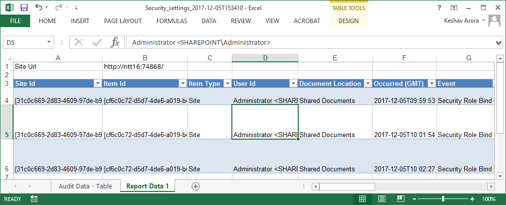Click the zoom out minus button

point(414,199)
